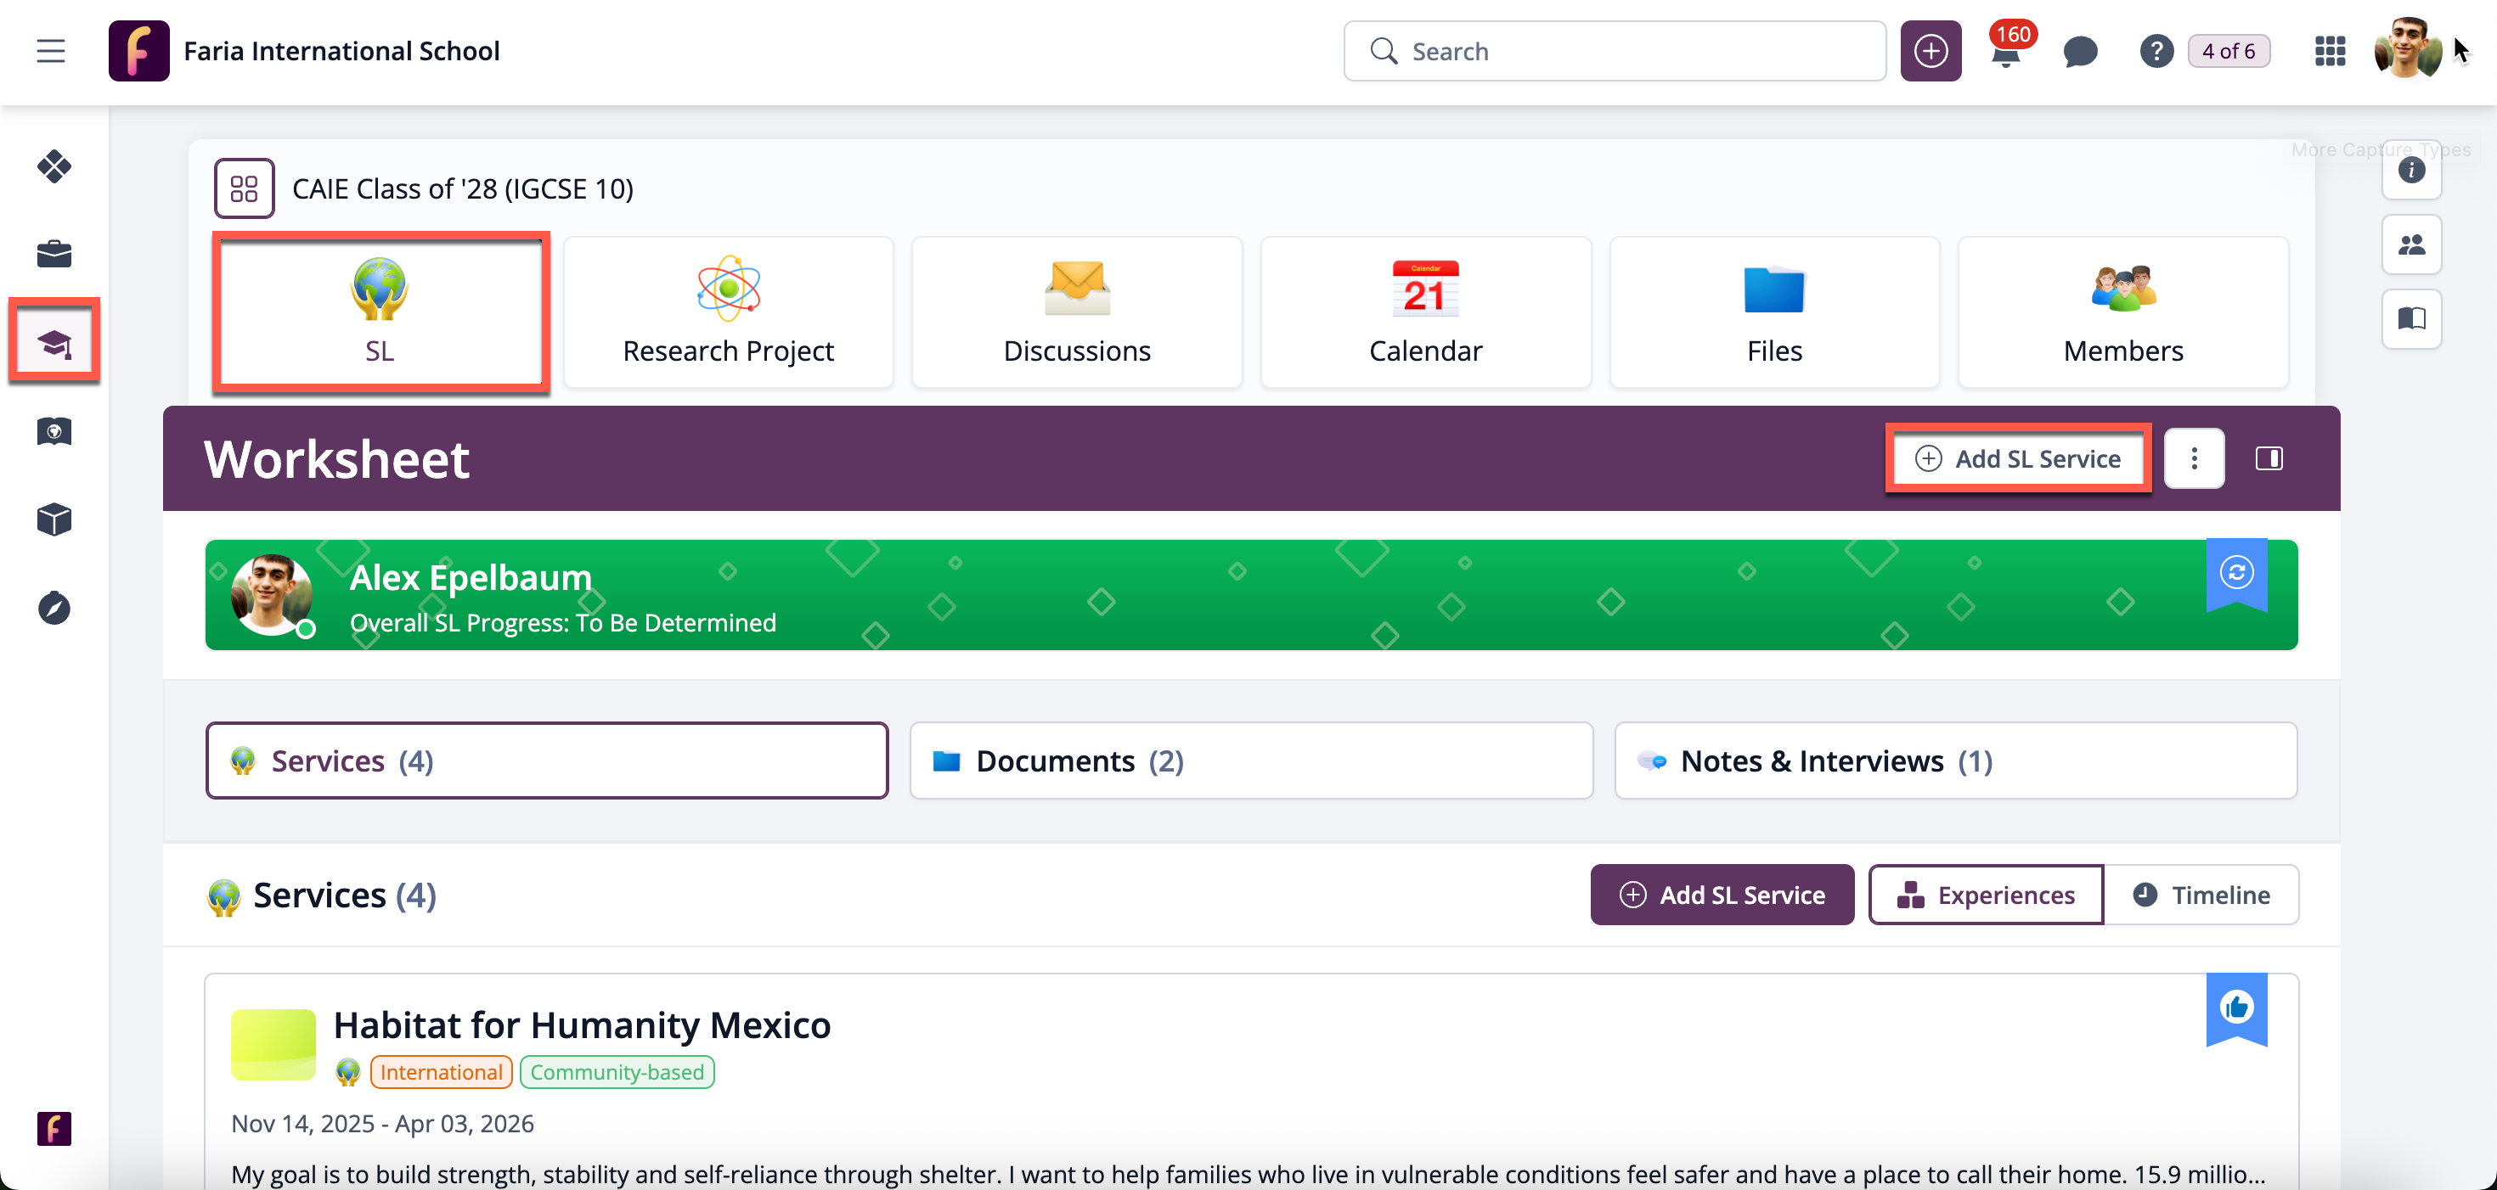Click the notifications bell icon
This screenshot has width=2497, height=1190.
[2004, 53]
